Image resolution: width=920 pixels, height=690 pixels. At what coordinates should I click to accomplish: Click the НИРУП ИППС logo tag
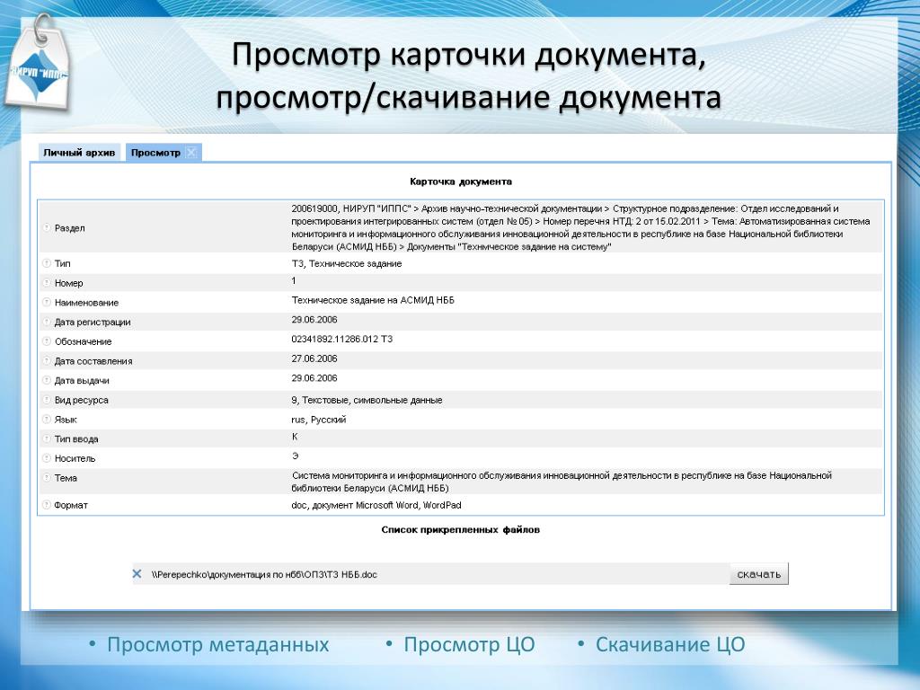point(39,67)
